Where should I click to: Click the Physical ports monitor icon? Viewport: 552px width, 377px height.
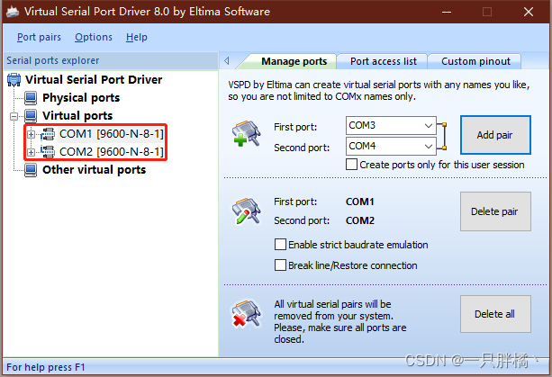point(31,98)
